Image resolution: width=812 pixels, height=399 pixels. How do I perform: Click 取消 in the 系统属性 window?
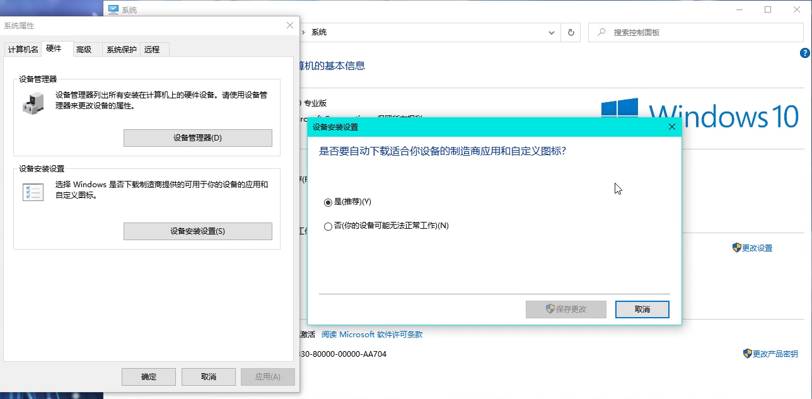(209, 377)
